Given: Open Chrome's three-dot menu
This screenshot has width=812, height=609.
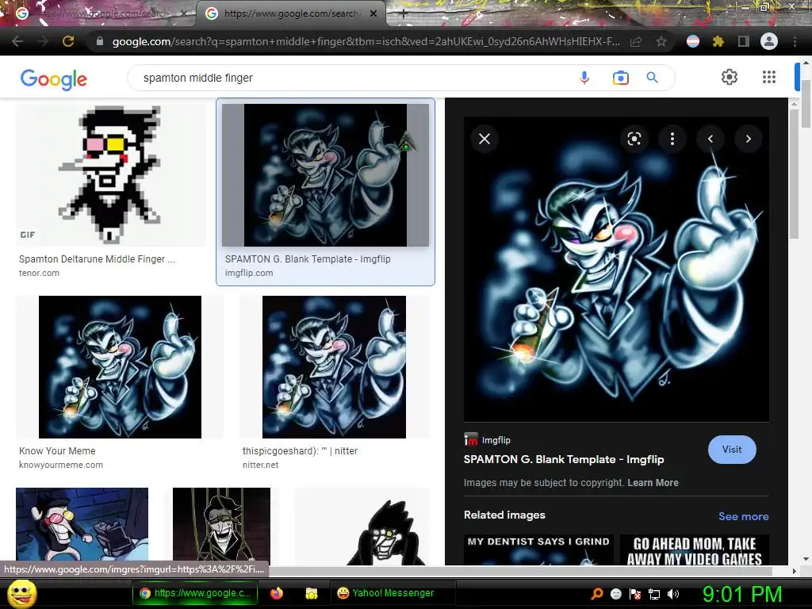Looking at the screenshot, I should pyautogui.click(x=795, y=41).
